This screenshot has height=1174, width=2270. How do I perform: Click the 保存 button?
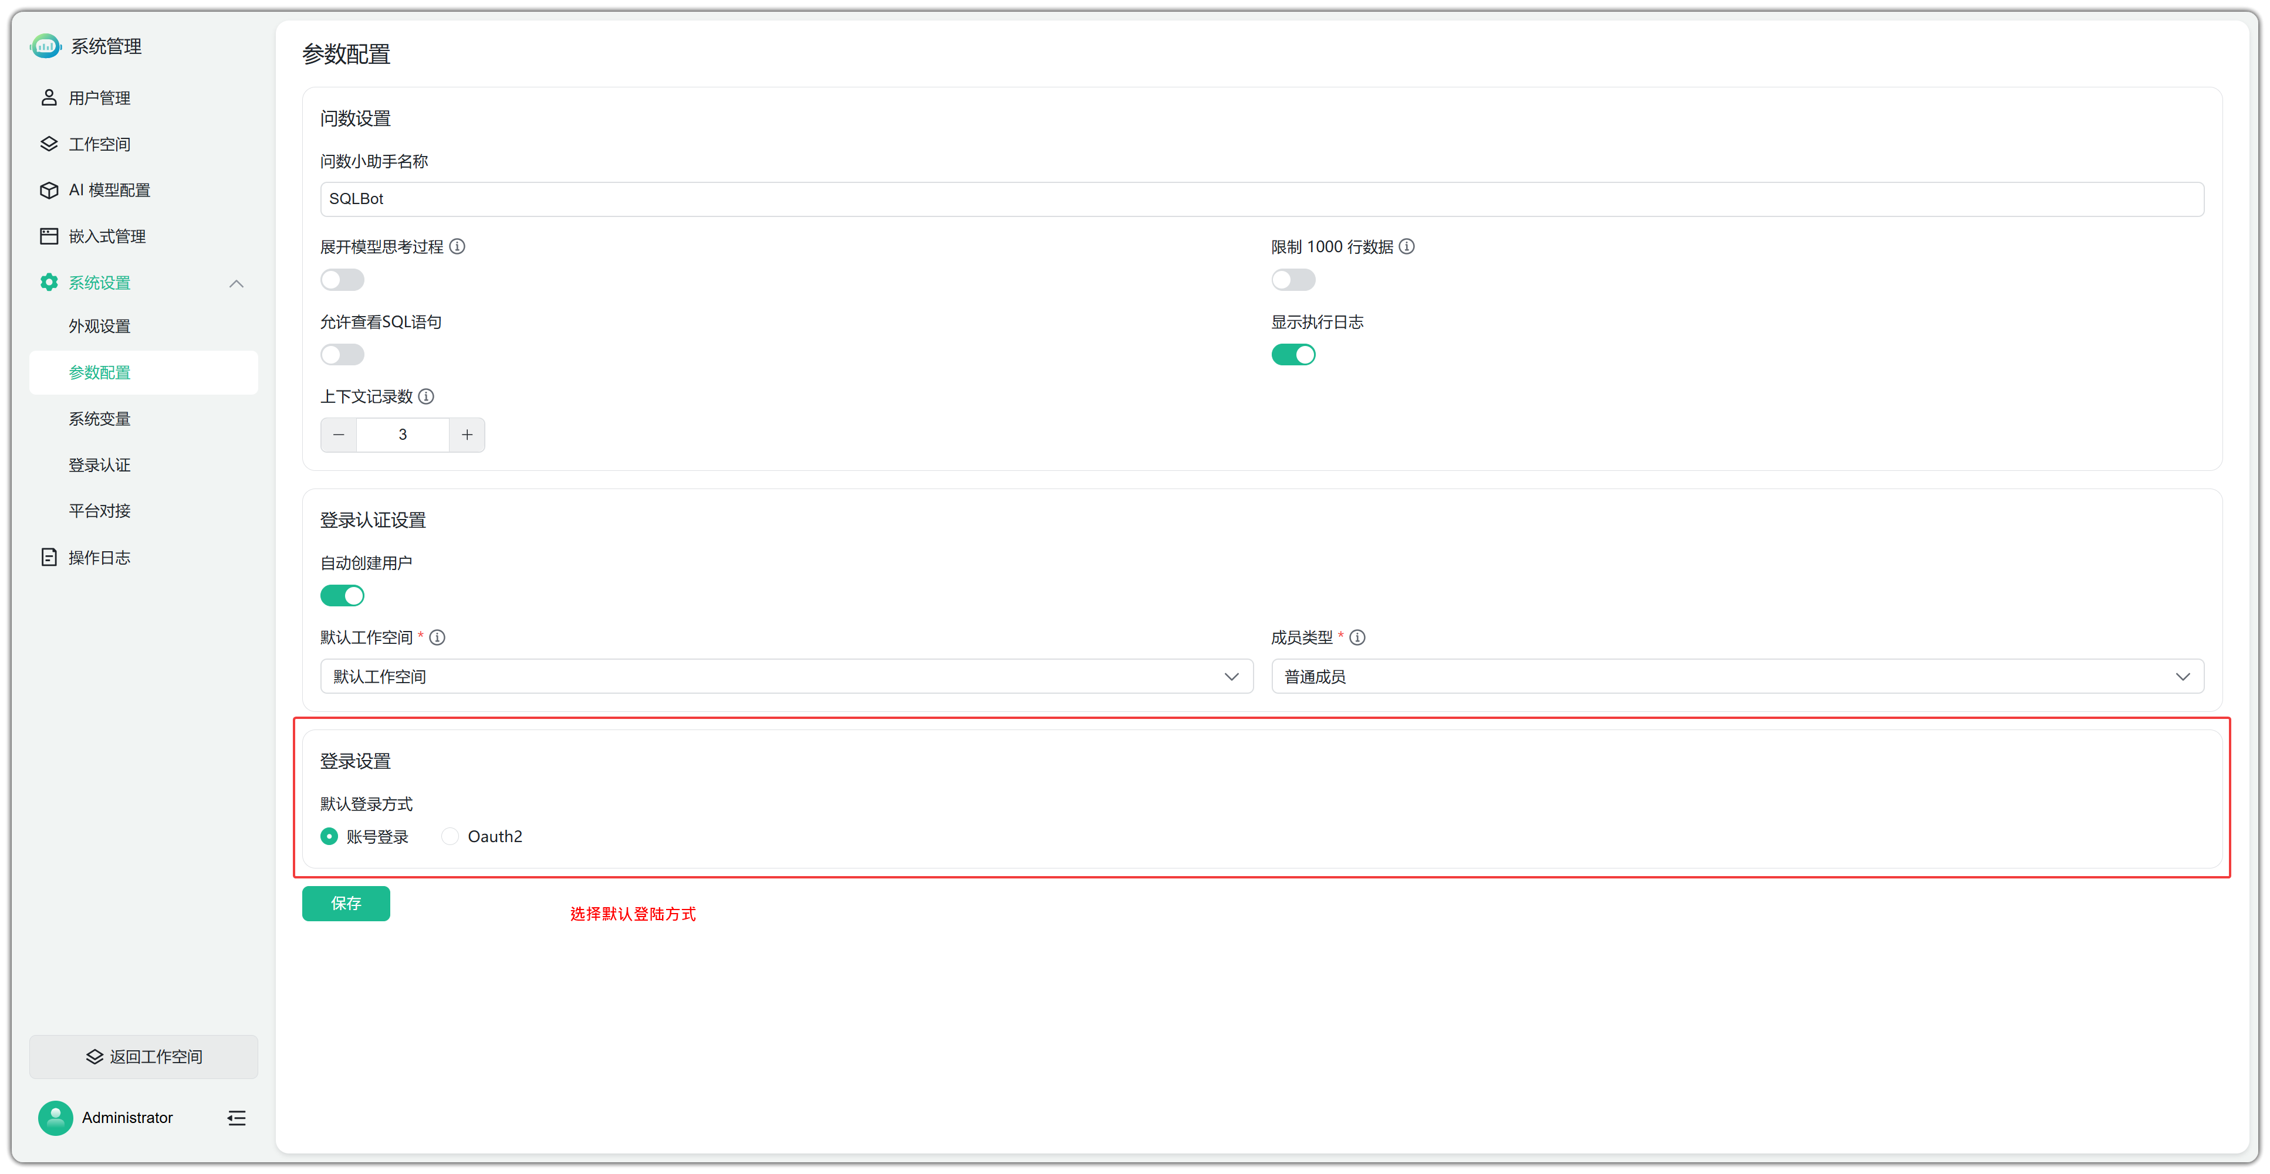click(346, 904)
